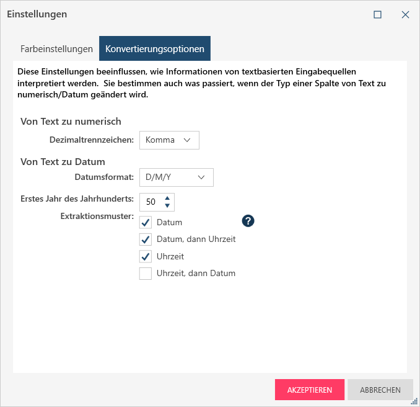The image size is (420, 407).
Task: Enable the 'Uhrzeit, dann Datum' checkbox
Action: coord(146,274)
